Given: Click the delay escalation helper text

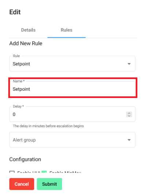Looking at the screenshot, I should coord(48,126).
